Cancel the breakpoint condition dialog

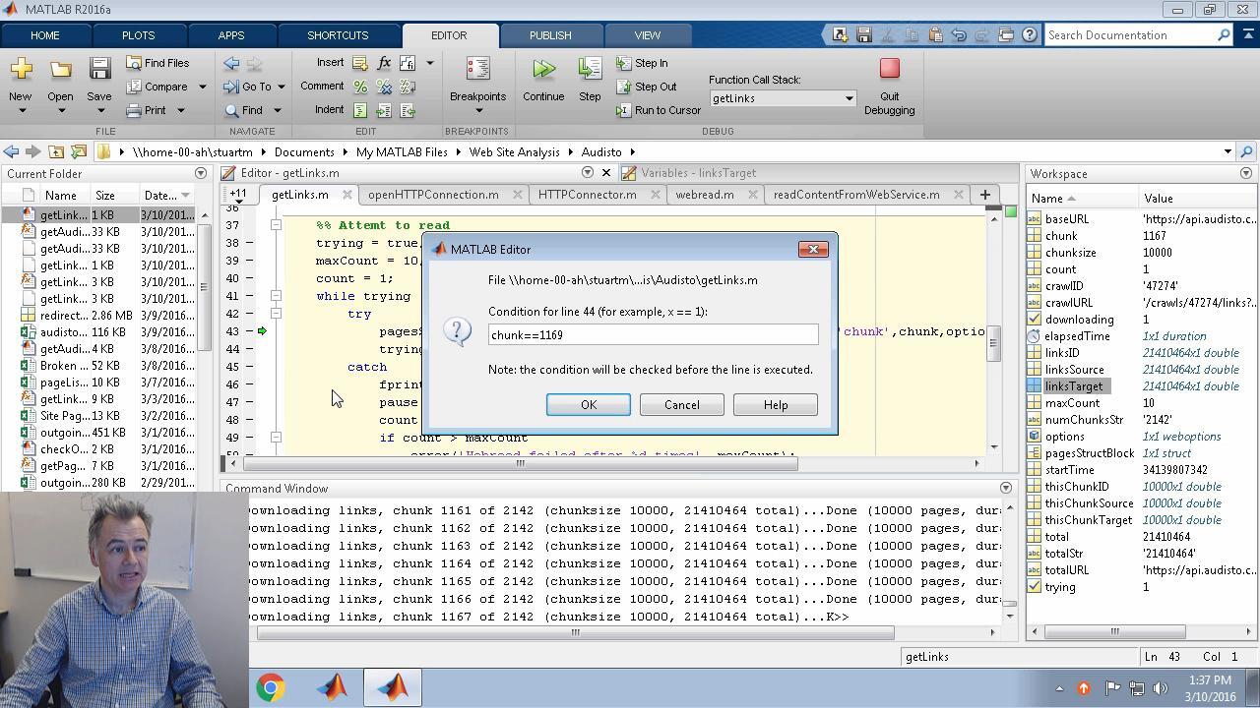coord(681,405)
